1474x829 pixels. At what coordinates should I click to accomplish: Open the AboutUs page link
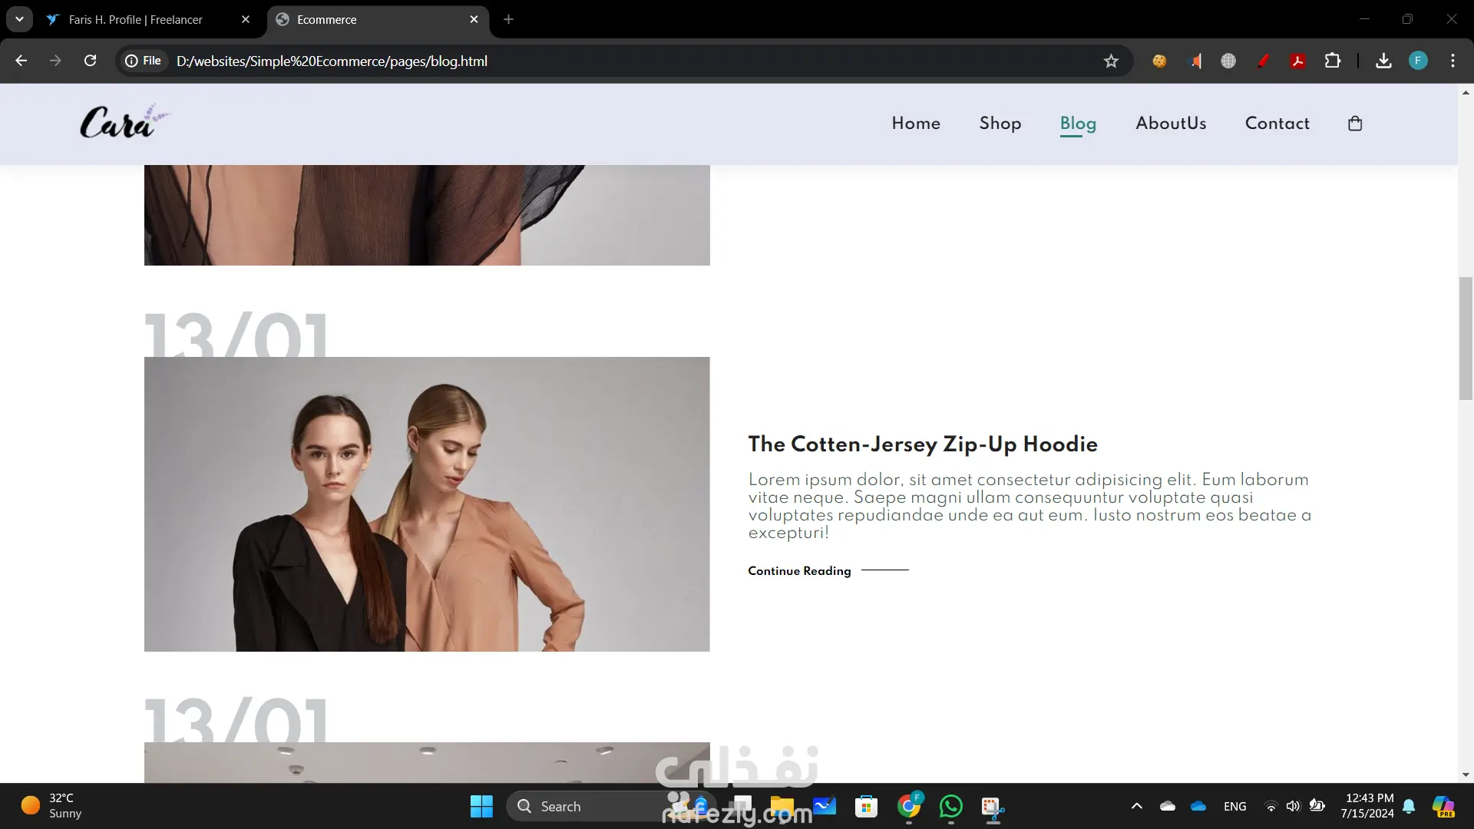[x=1171, y=124]
